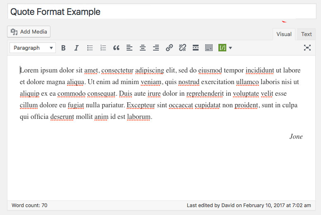Insert a bulleted list
The width and height of the screenshot is (321, 215).
(90, 48)
